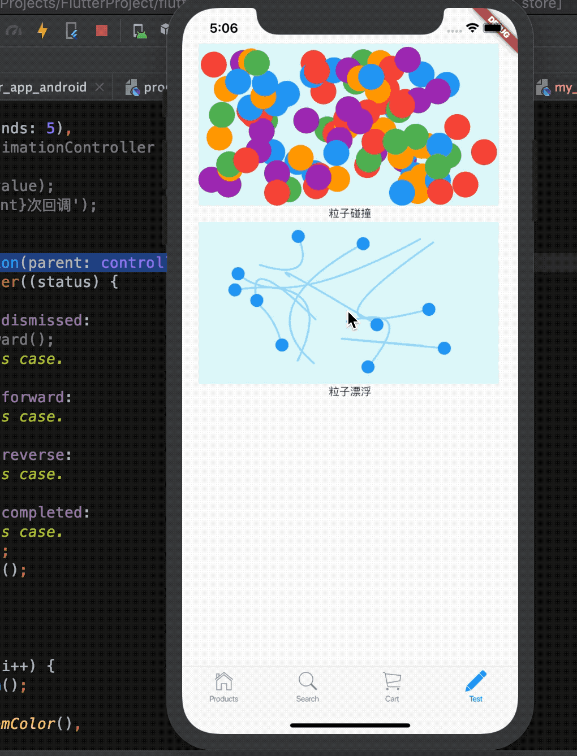Open the Search tab in the simulator
This screenshot has width=577, height=756.
click(308, 687)
